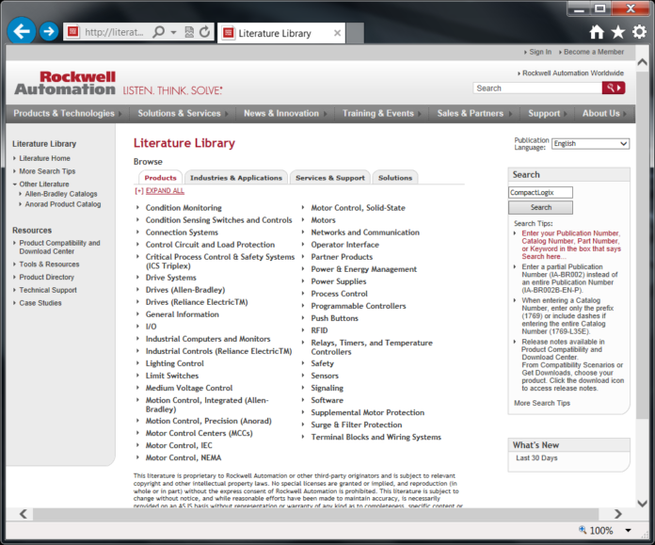Image resolution: width=655 pixels, height=545 pixels.
Task: Click the site favicon in address bar
Action: click(73, 32)
